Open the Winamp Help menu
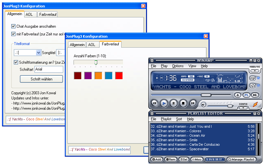This screenshot has height=166, width=265. [204, 66]
